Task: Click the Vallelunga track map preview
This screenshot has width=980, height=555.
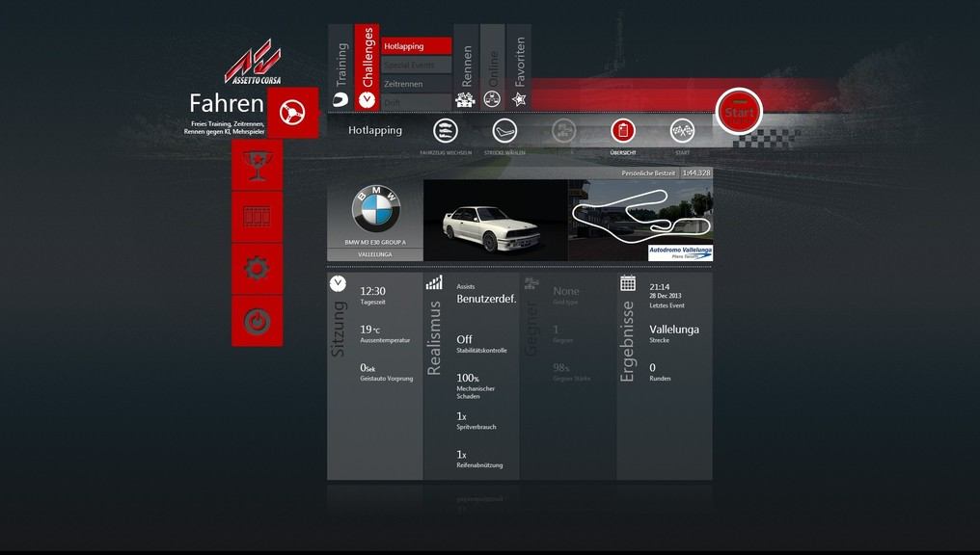Action: [640, 221]
